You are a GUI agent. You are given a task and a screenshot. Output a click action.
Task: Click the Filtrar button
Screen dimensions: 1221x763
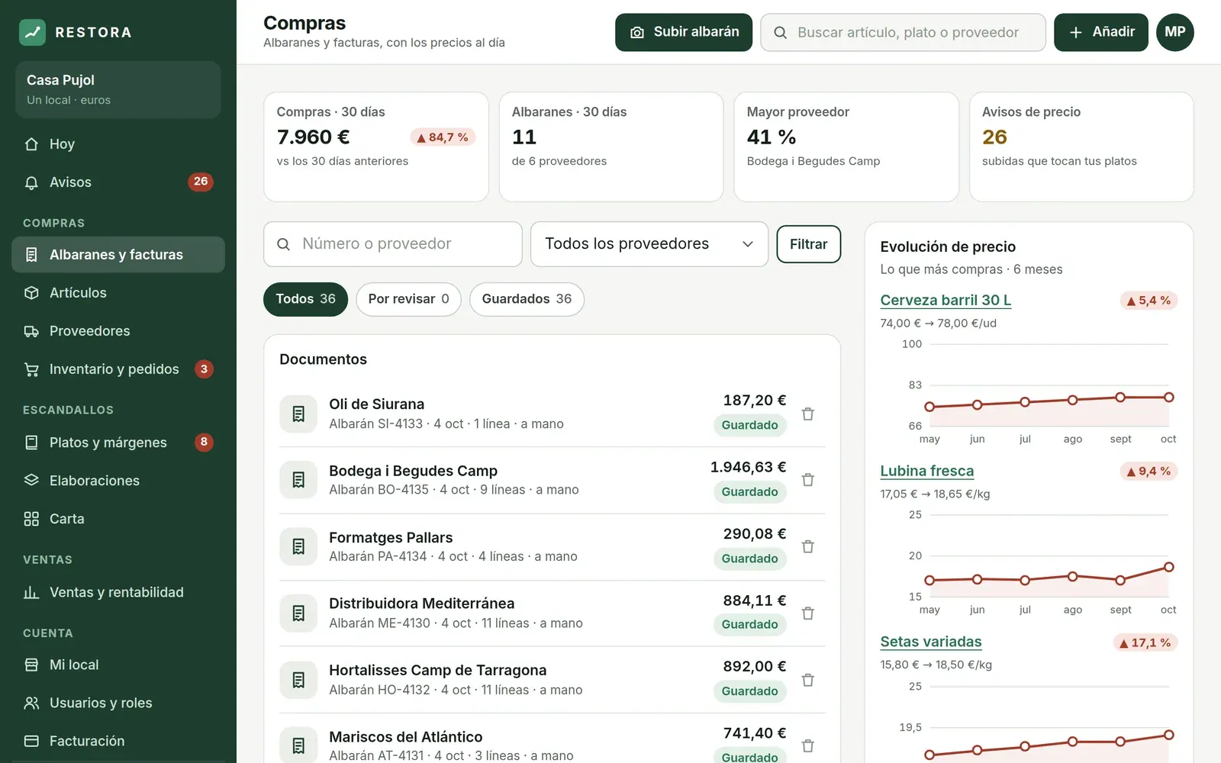pos(809,244)
